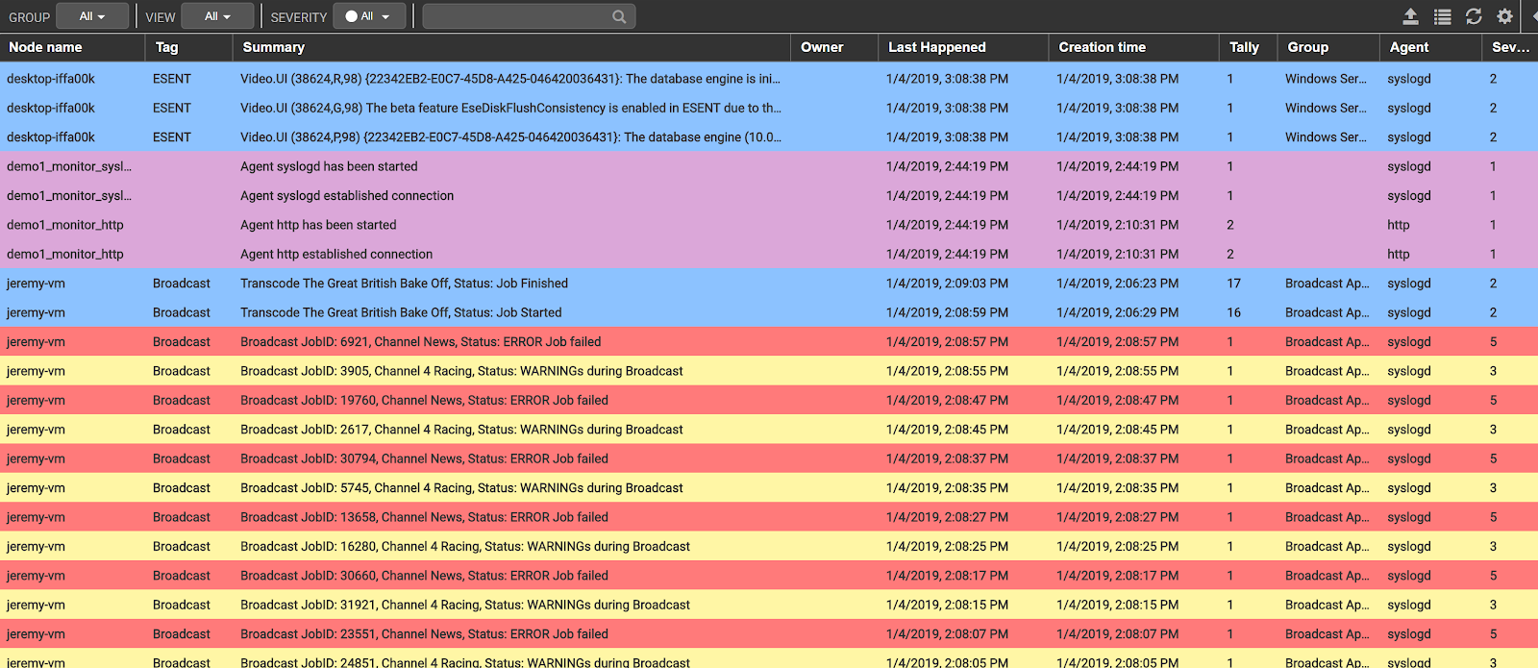Click Tally value 16

[1233, 312]
